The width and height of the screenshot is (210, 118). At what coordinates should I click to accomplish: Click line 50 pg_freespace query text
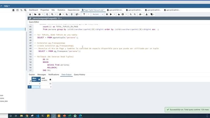tap(59, 51)
